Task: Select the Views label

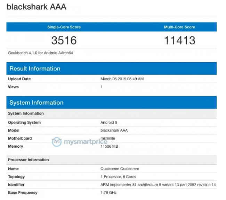Action: tap(13, 87)
